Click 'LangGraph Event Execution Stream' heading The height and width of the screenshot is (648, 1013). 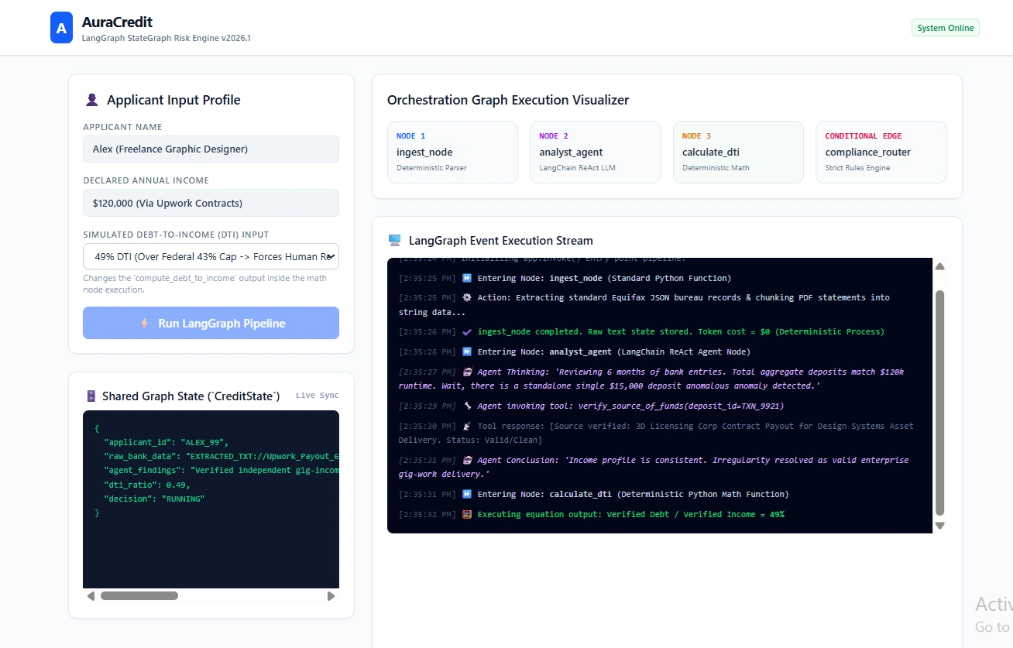501,241
